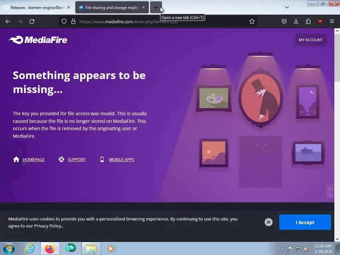Open the Downloads panel
The width and height of the screenshot is (340, 255).
coord(296,21)
